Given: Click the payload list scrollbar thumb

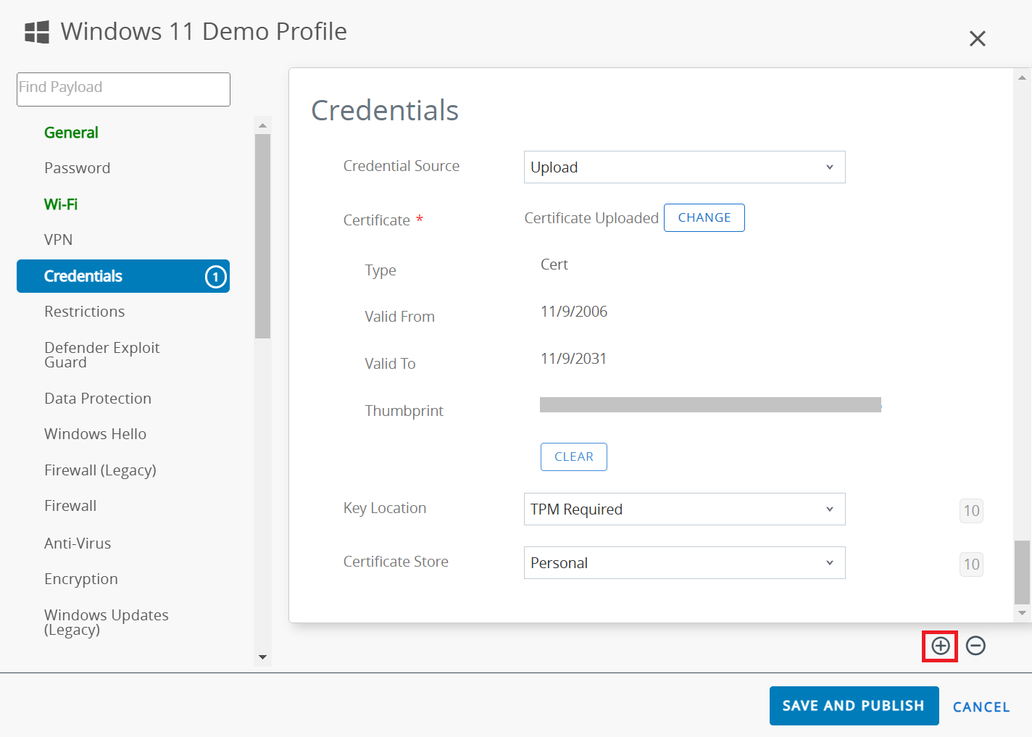Looking at the screenshot, I should pos(262,236).
